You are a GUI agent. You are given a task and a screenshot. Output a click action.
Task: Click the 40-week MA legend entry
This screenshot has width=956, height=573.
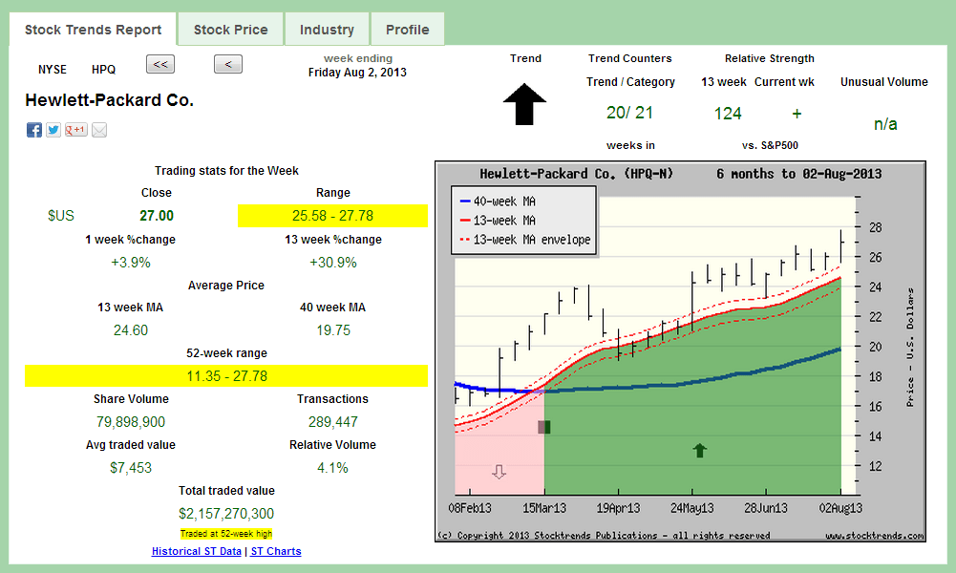pyautogui.click(x=498, y=202)
